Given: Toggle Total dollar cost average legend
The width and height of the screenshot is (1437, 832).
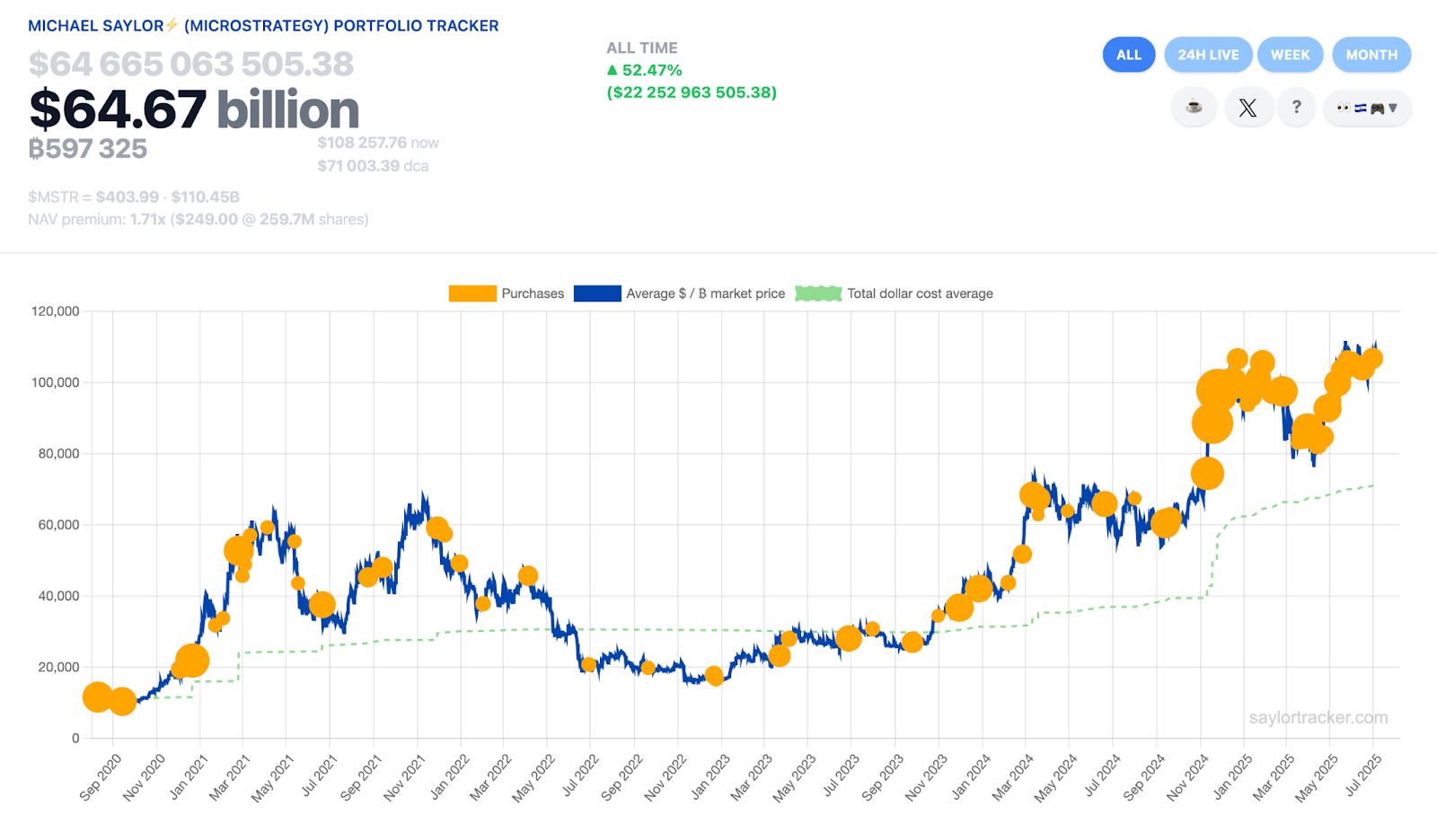Looking at the screenshot, I should point(920,293).
